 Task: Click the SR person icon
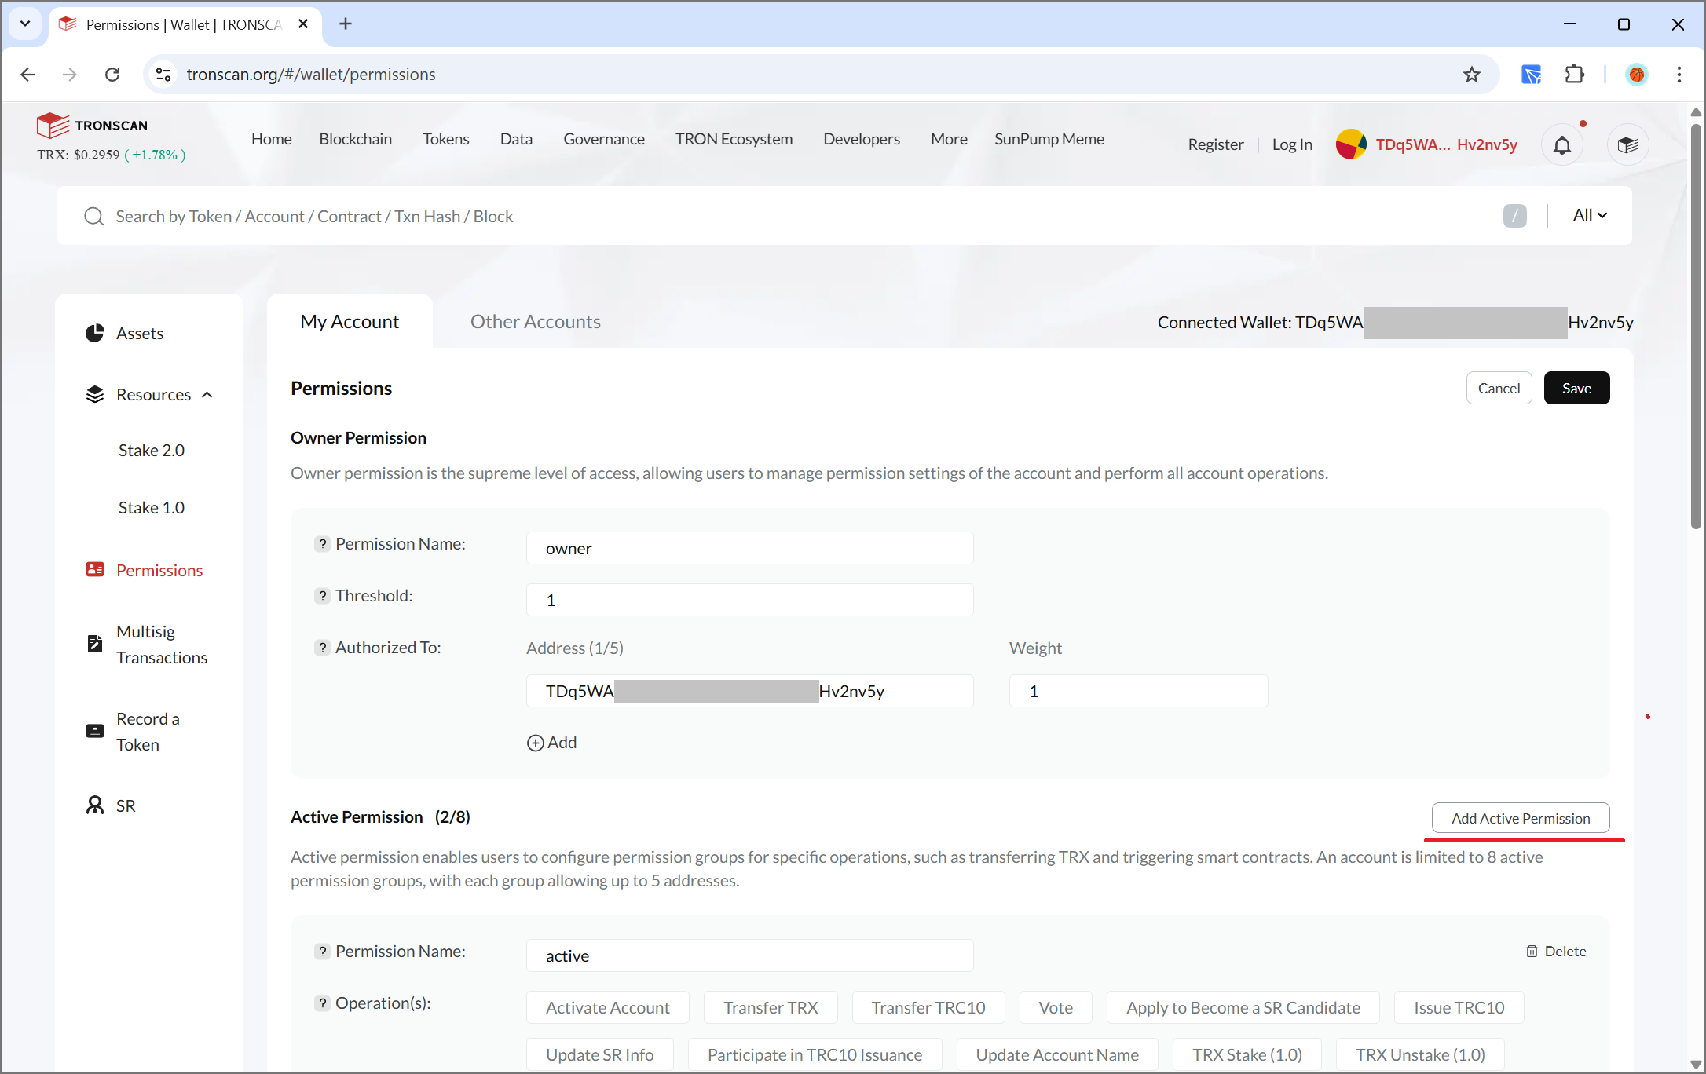click(x=94, y=805)
